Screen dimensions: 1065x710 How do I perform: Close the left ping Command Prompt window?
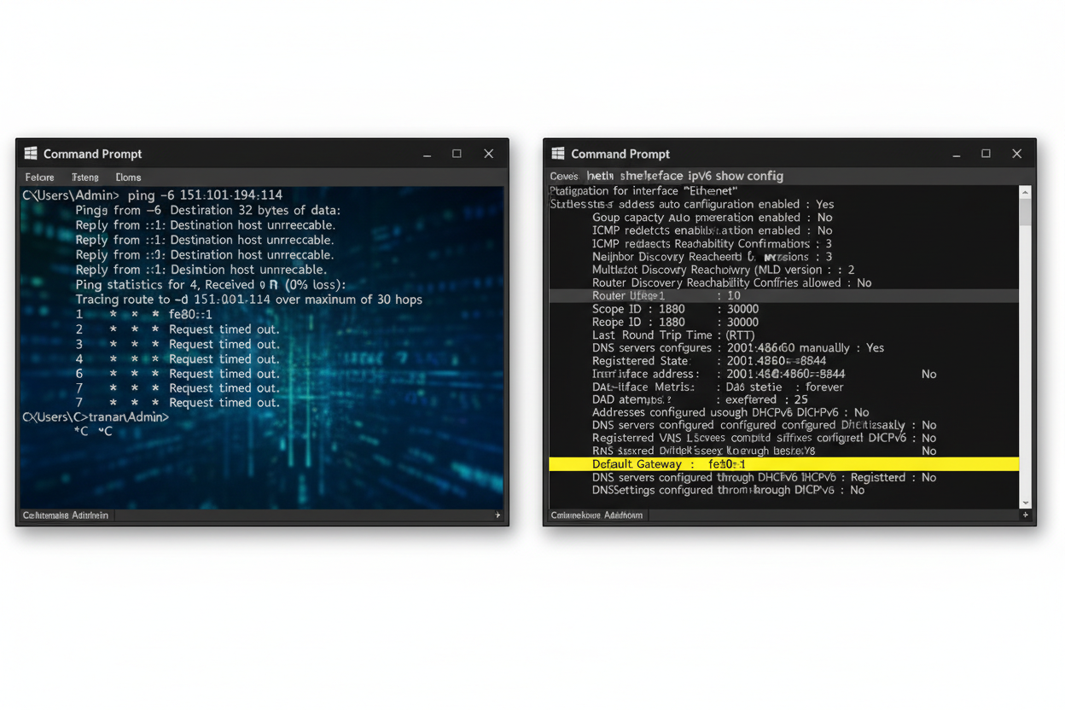point(488,154)
